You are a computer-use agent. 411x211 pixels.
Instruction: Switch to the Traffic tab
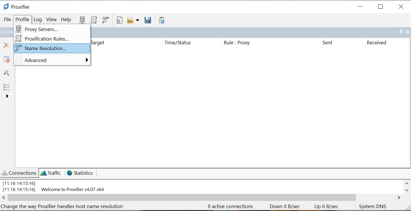coord(51,173)
